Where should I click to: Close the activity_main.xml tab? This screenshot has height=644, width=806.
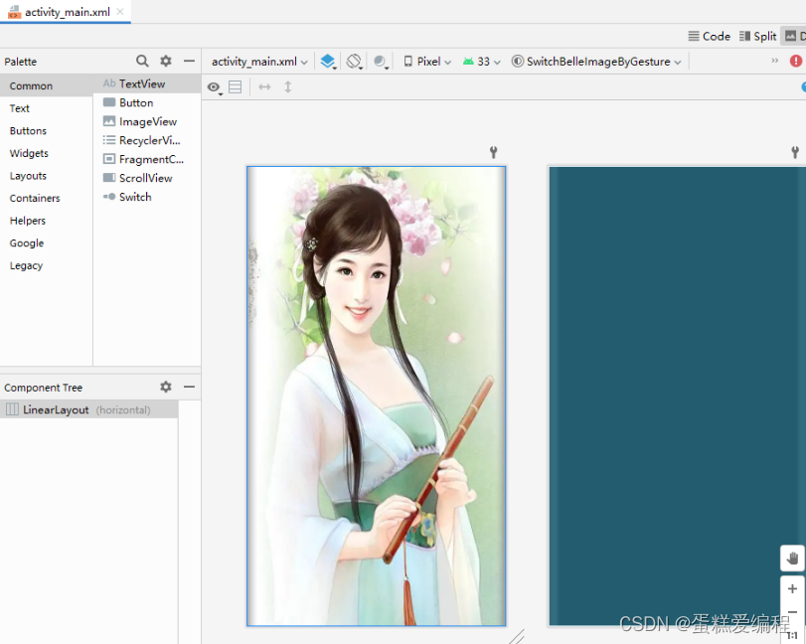click(120, 12)
